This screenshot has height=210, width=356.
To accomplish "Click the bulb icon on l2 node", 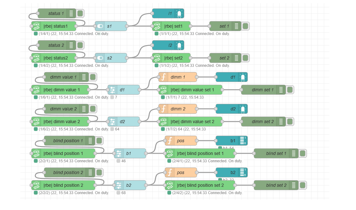I will (180, 45).
